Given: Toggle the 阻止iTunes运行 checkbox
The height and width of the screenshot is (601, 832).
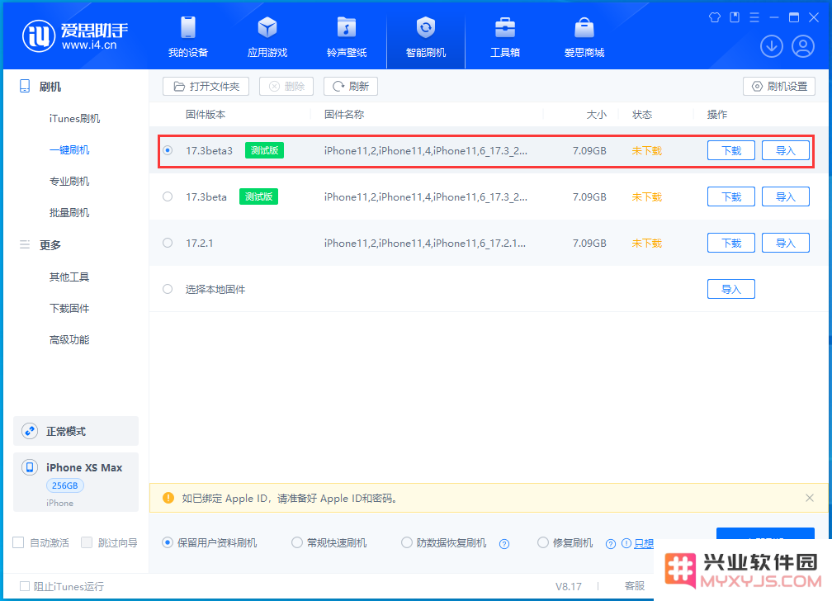Looking at the screenshot, I should 25,586.
